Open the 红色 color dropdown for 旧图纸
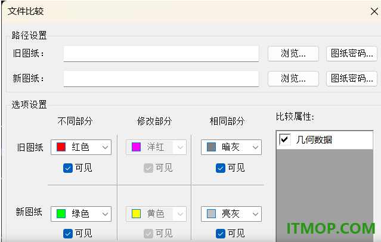 point(81,147)
